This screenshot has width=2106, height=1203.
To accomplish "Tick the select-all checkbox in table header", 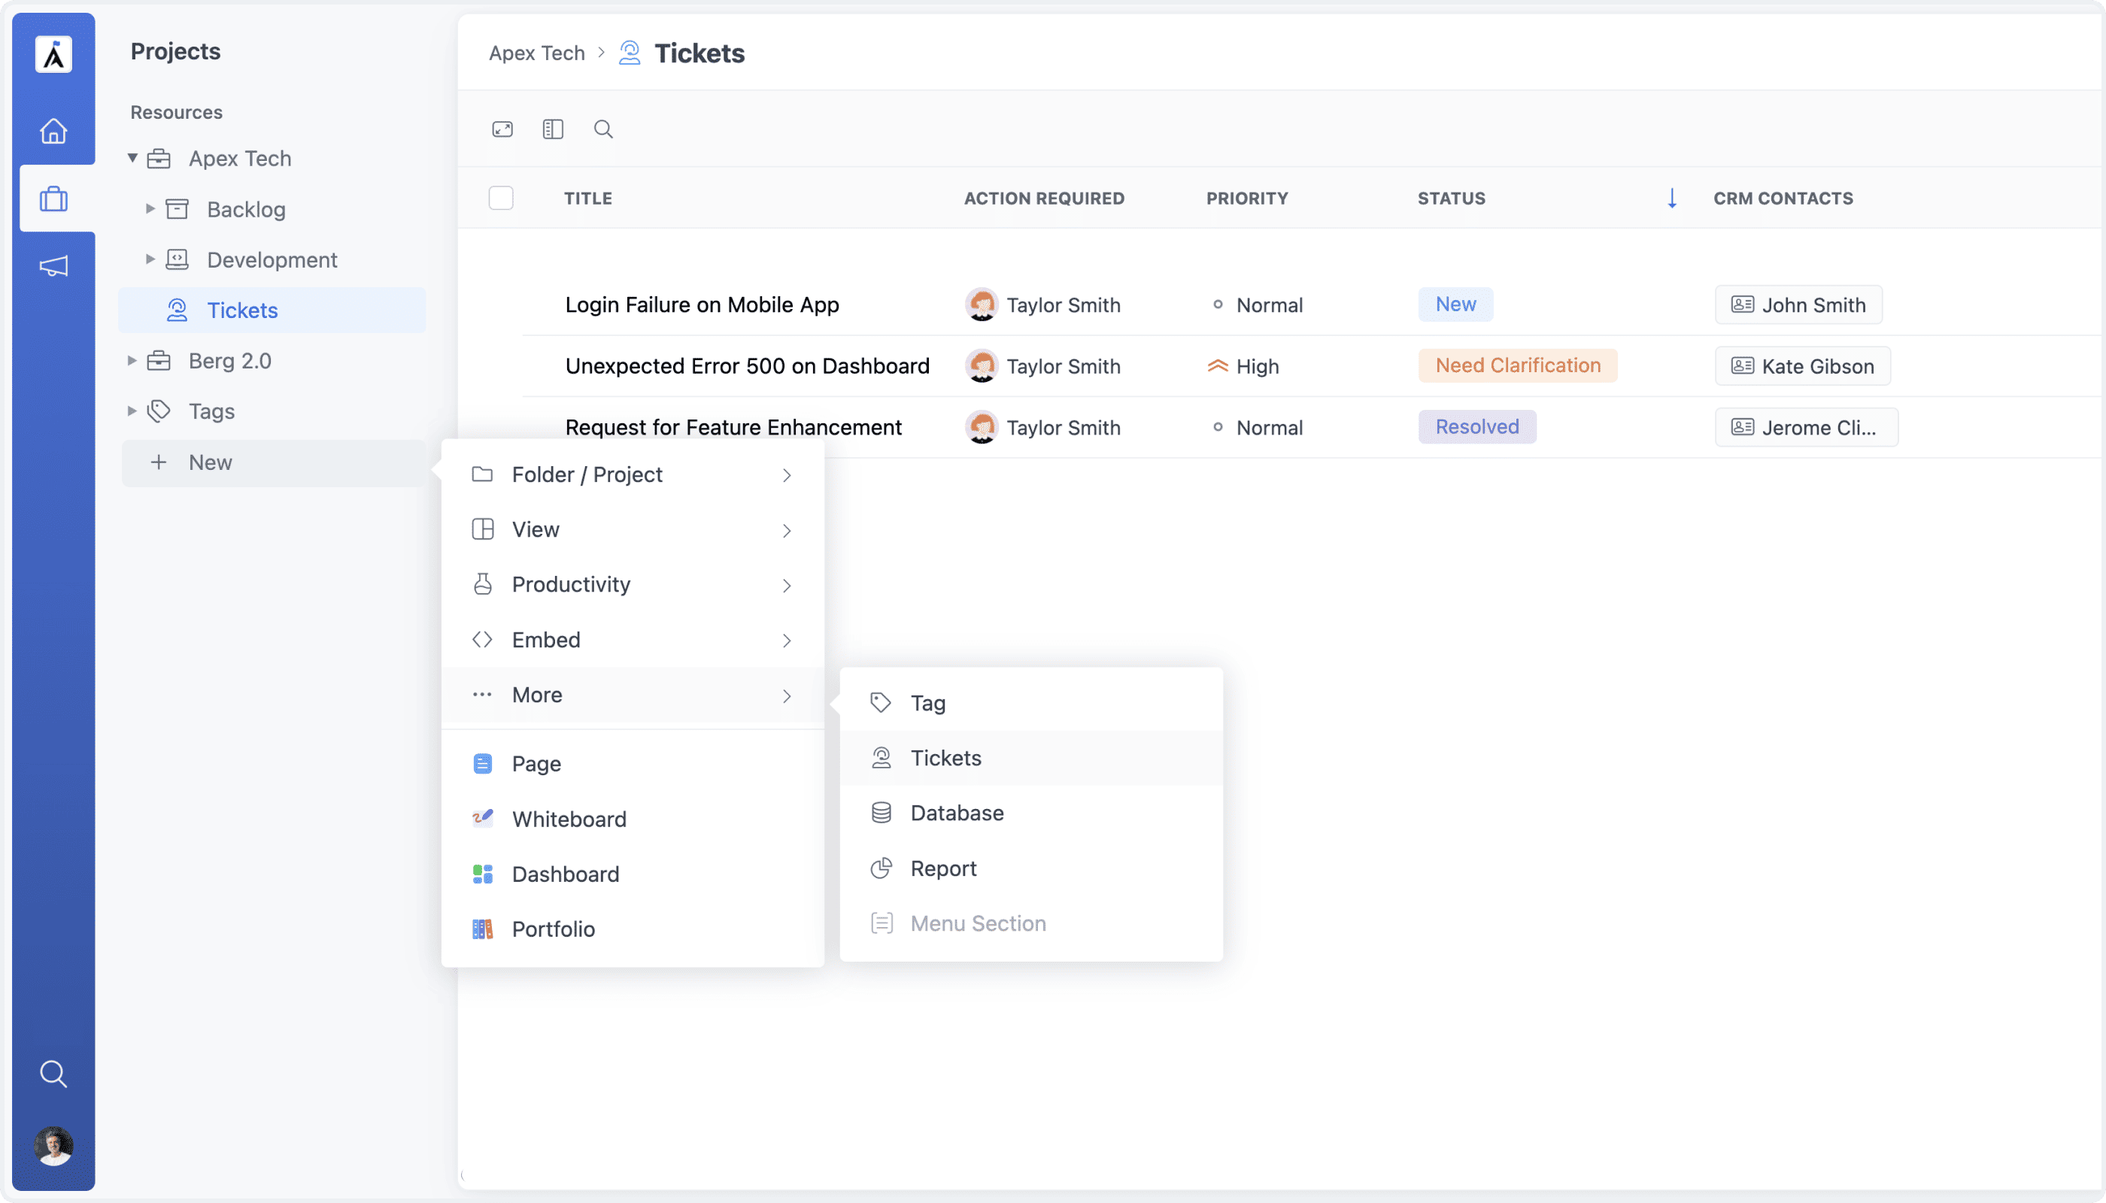I will (501, 198).
